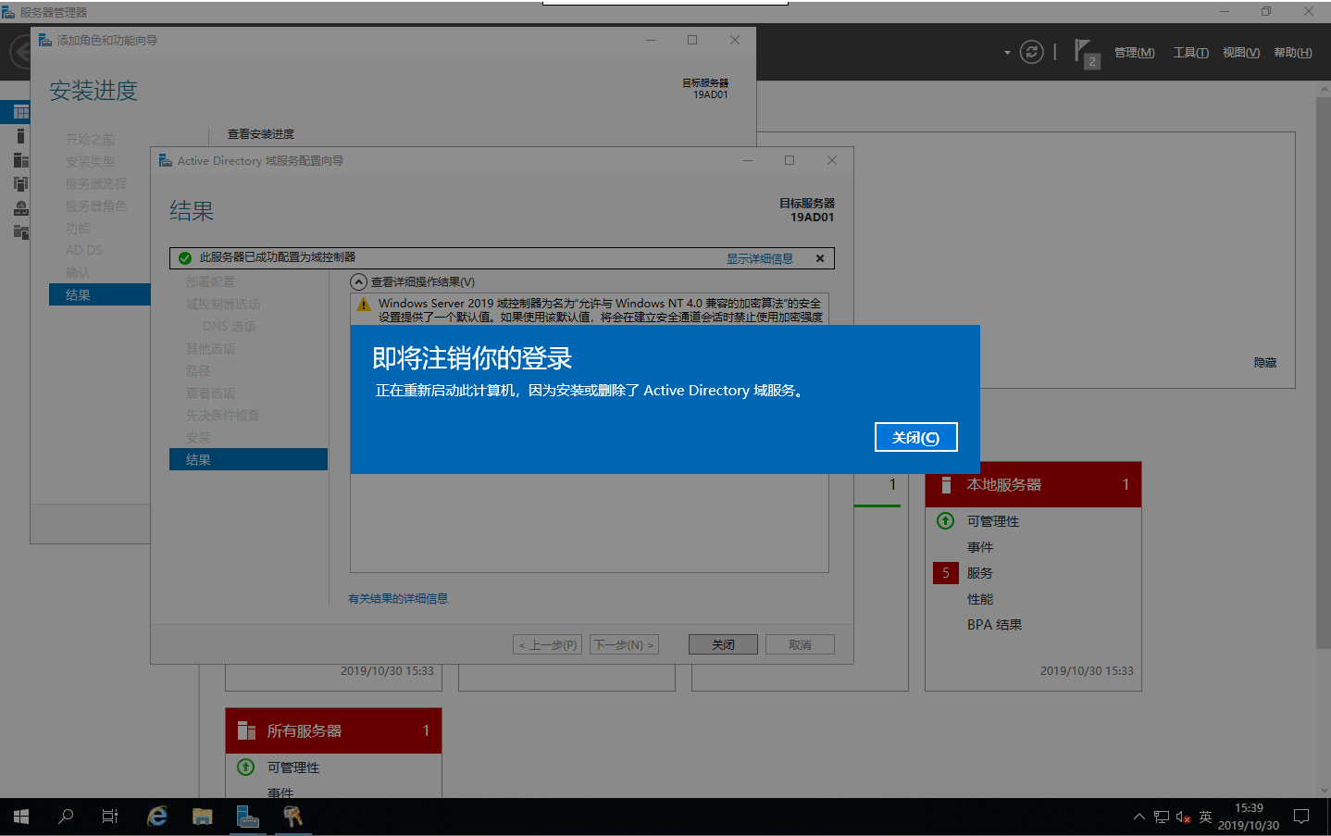Click scrollbar up arrow in Server Manager
This screenshot has height=836, width=1331.
tap(1323, 89)
